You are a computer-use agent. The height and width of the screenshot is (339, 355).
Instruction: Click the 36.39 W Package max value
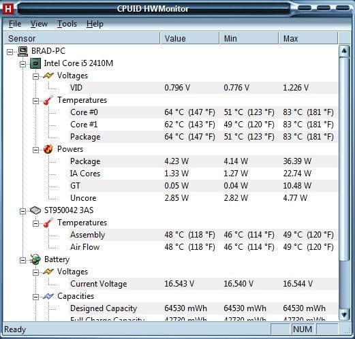(x=297, y=161)
